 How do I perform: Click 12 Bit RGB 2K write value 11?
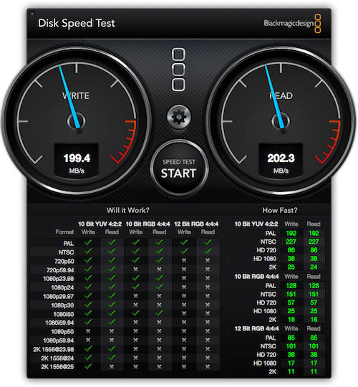pyautogui.click(x=291, y=372)
